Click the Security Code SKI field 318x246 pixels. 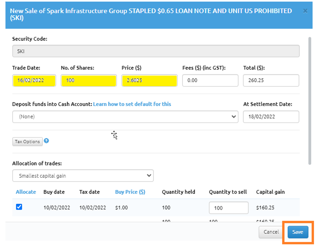point(156,51)
